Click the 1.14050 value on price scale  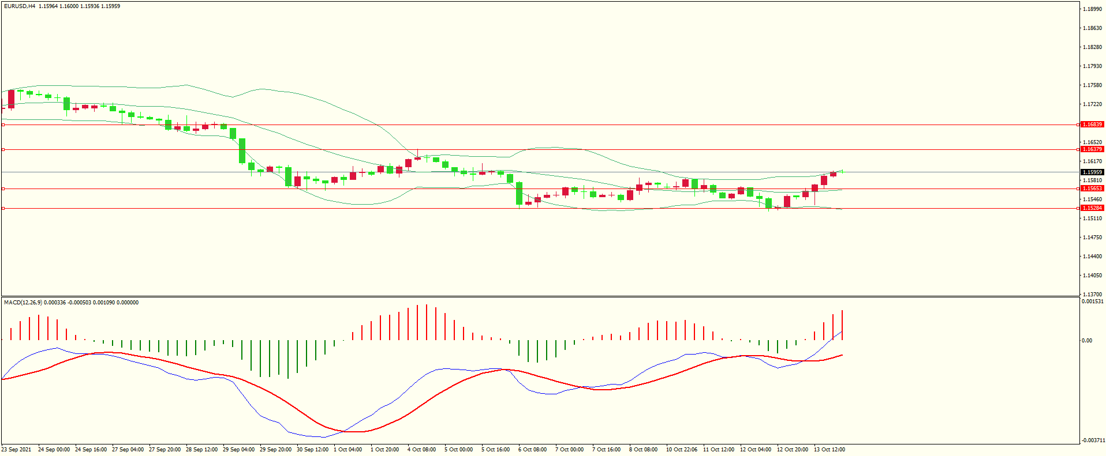tap(1092, 276)
